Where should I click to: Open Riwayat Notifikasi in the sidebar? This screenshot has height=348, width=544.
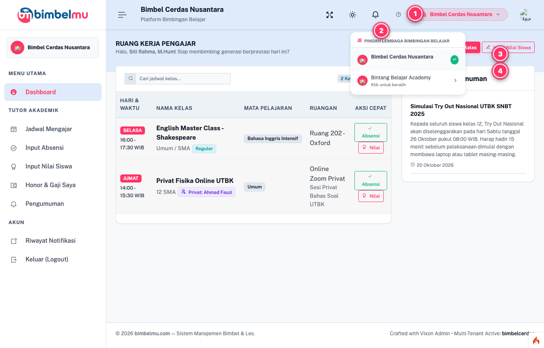(x=53, y=241)
